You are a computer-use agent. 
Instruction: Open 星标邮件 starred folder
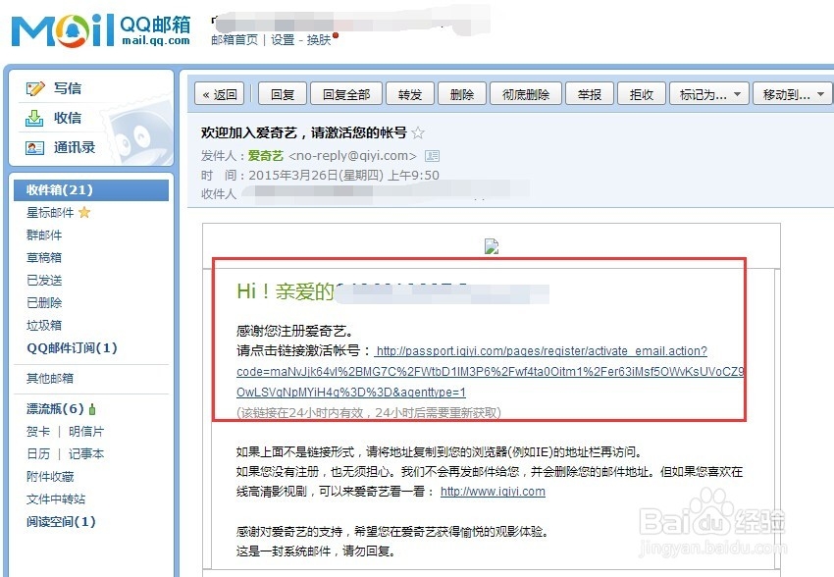[x=50, y=213]
